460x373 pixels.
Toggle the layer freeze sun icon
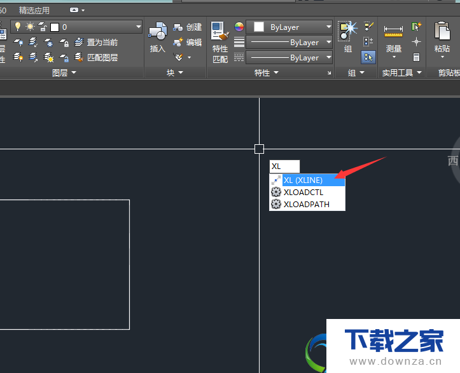pyautogui.click(x=30, y=27)
